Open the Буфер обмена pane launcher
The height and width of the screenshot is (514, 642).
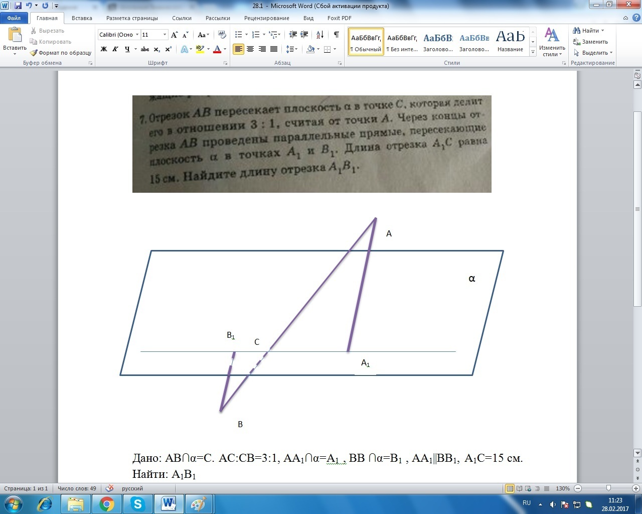point(91,63)
